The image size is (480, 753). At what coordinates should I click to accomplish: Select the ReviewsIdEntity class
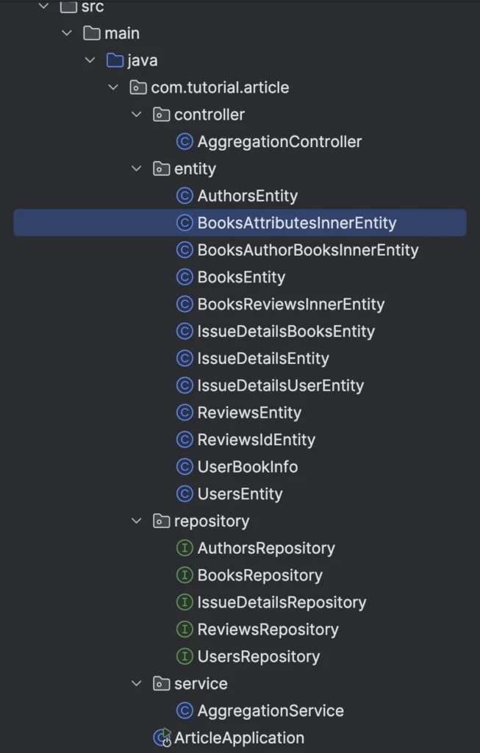click(x=256, y=440)
